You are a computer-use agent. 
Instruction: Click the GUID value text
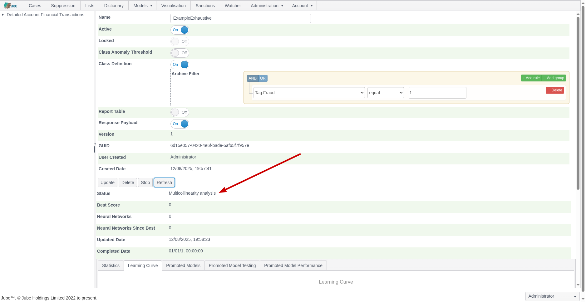coord(210,145)
